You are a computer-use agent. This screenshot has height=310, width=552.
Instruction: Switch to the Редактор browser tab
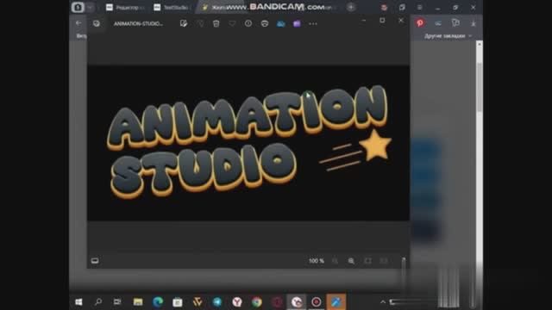[x=126, y=8]
